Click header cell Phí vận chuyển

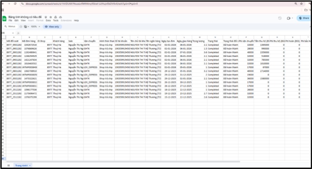coord(246,41)
